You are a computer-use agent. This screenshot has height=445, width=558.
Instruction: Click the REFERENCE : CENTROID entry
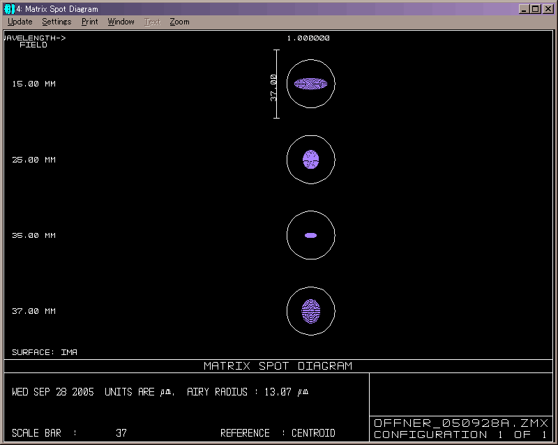coord(278,433)
